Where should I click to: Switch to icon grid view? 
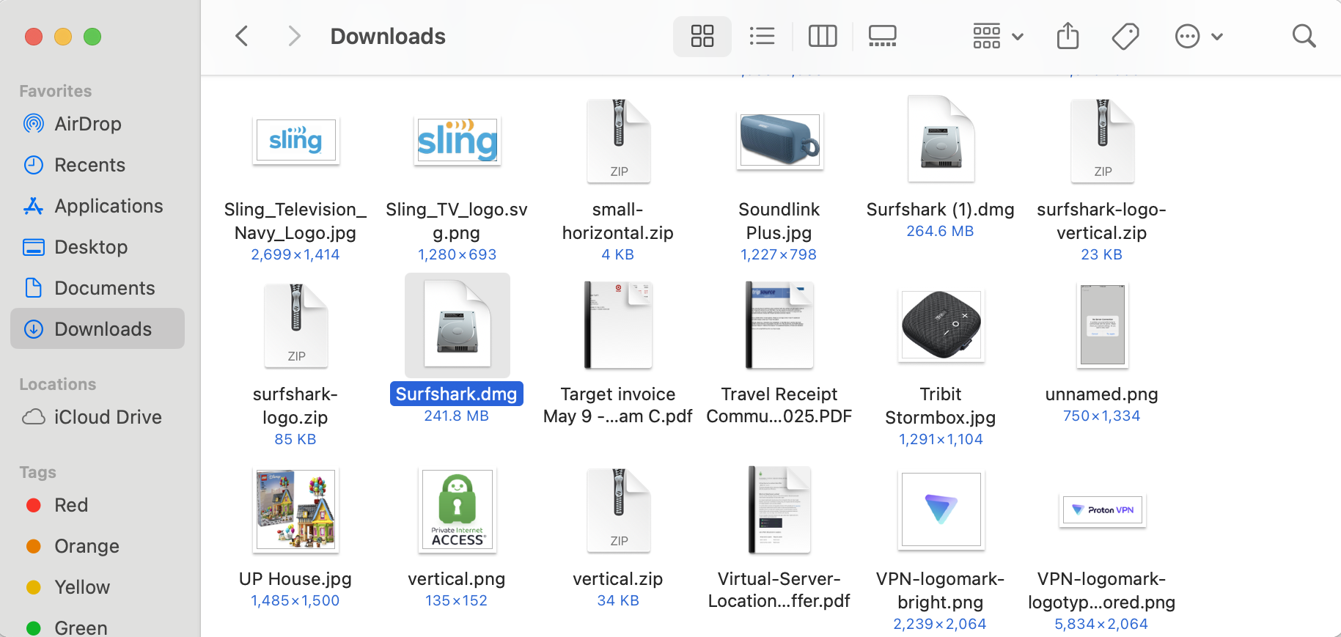tap(702, 36)
